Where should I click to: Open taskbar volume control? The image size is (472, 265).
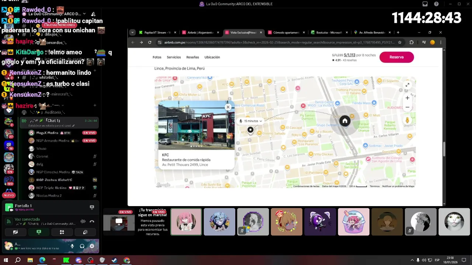[424, 260]
